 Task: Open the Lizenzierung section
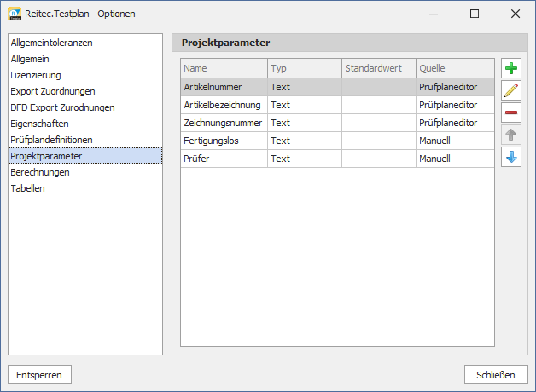[36, 75]
